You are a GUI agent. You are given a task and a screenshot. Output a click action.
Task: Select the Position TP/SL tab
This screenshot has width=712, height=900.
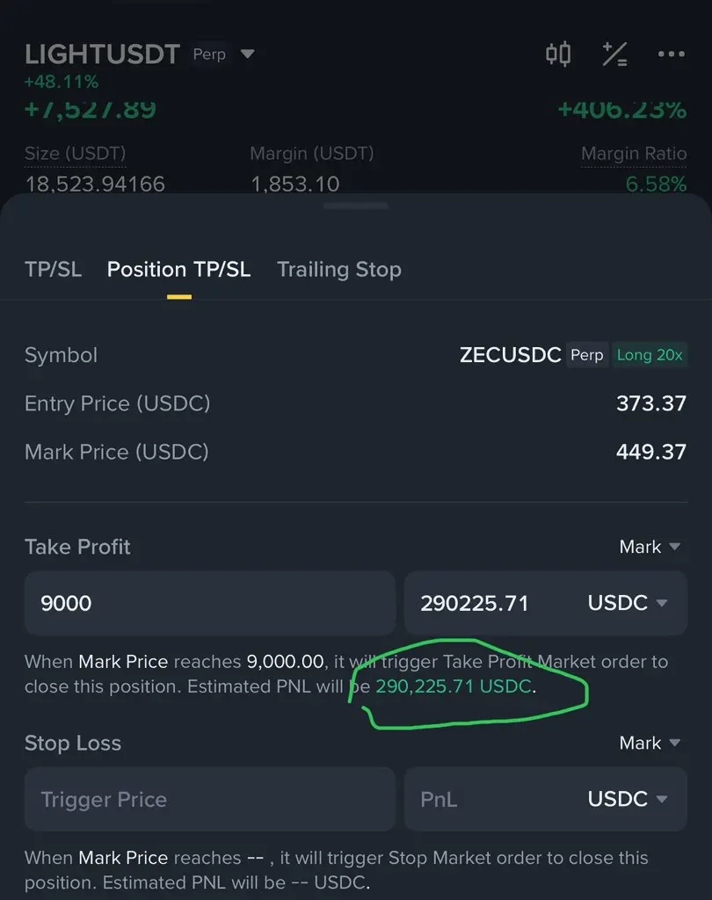click(x=178, y=269)
